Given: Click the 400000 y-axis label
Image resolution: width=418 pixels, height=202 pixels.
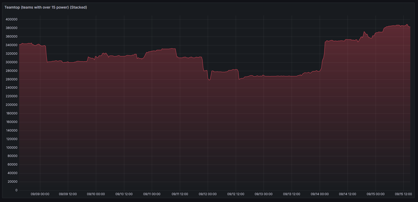Looking at the screenshot, I should pos(11,19).
